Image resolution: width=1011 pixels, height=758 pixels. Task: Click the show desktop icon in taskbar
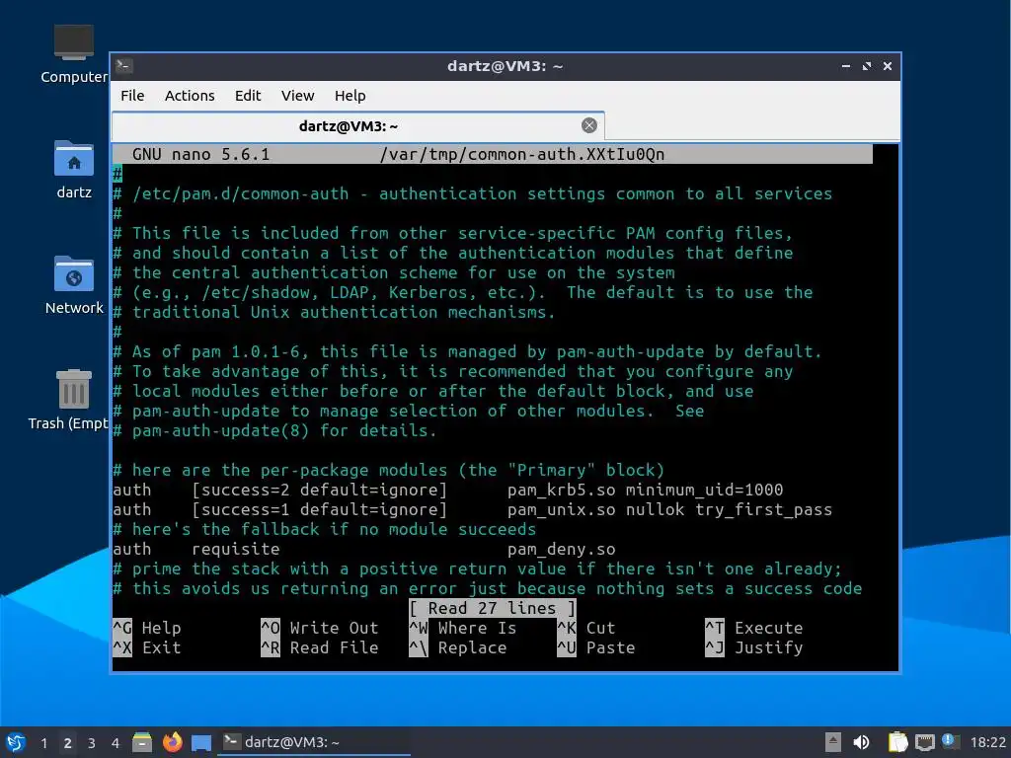(201, 742)
